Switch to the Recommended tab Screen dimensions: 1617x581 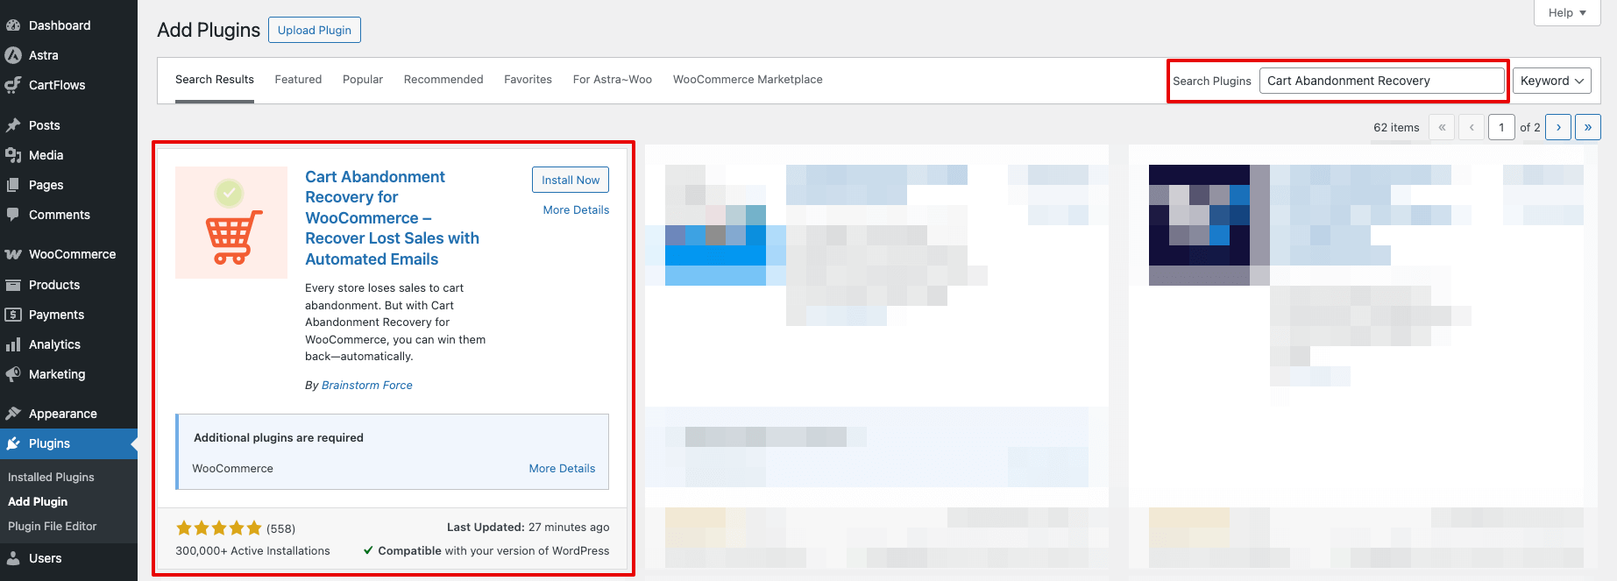(x=443, y=80)
